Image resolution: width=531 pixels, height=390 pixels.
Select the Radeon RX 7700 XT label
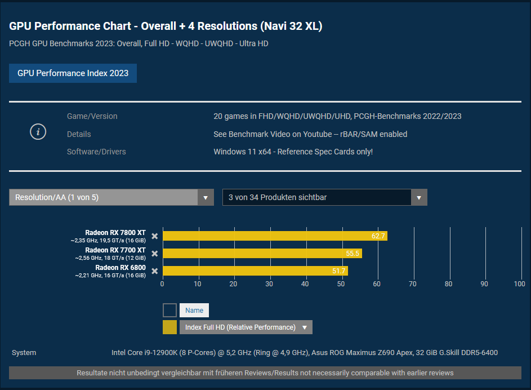pyautogui.click(x=115, y=250)
